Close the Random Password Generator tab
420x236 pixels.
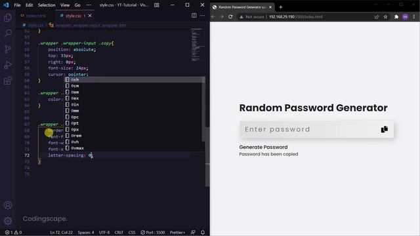click(270, 7)
